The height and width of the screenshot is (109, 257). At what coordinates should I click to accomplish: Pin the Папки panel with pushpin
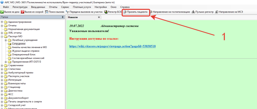tap(63, 17)
